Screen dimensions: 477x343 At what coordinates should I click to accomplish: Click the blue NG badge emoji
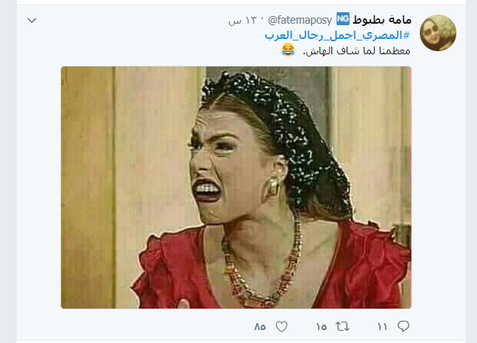click(343, 19)
